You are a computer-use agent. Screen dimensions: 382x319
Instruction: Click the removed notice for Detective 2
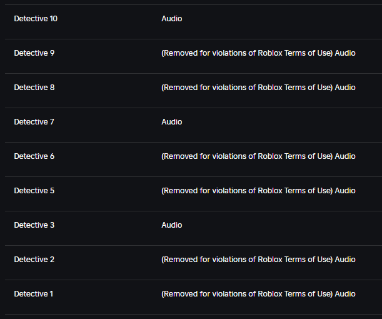coord(247,260)
